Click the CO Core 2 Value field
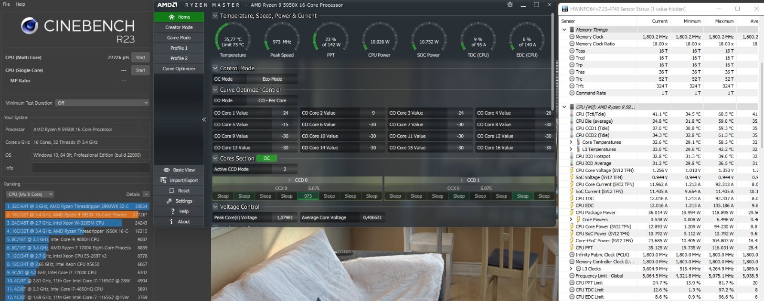Image resolution: width=764 pixels, height=301 pixels. tap(372, 113)
